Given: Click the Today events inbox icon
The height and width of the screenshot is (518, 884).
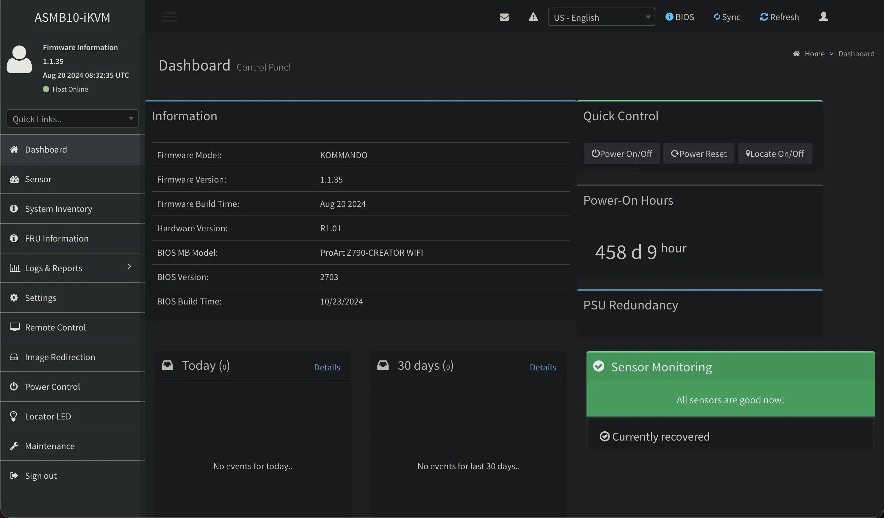Looking at the screenshot, I should tap(167, 365).
